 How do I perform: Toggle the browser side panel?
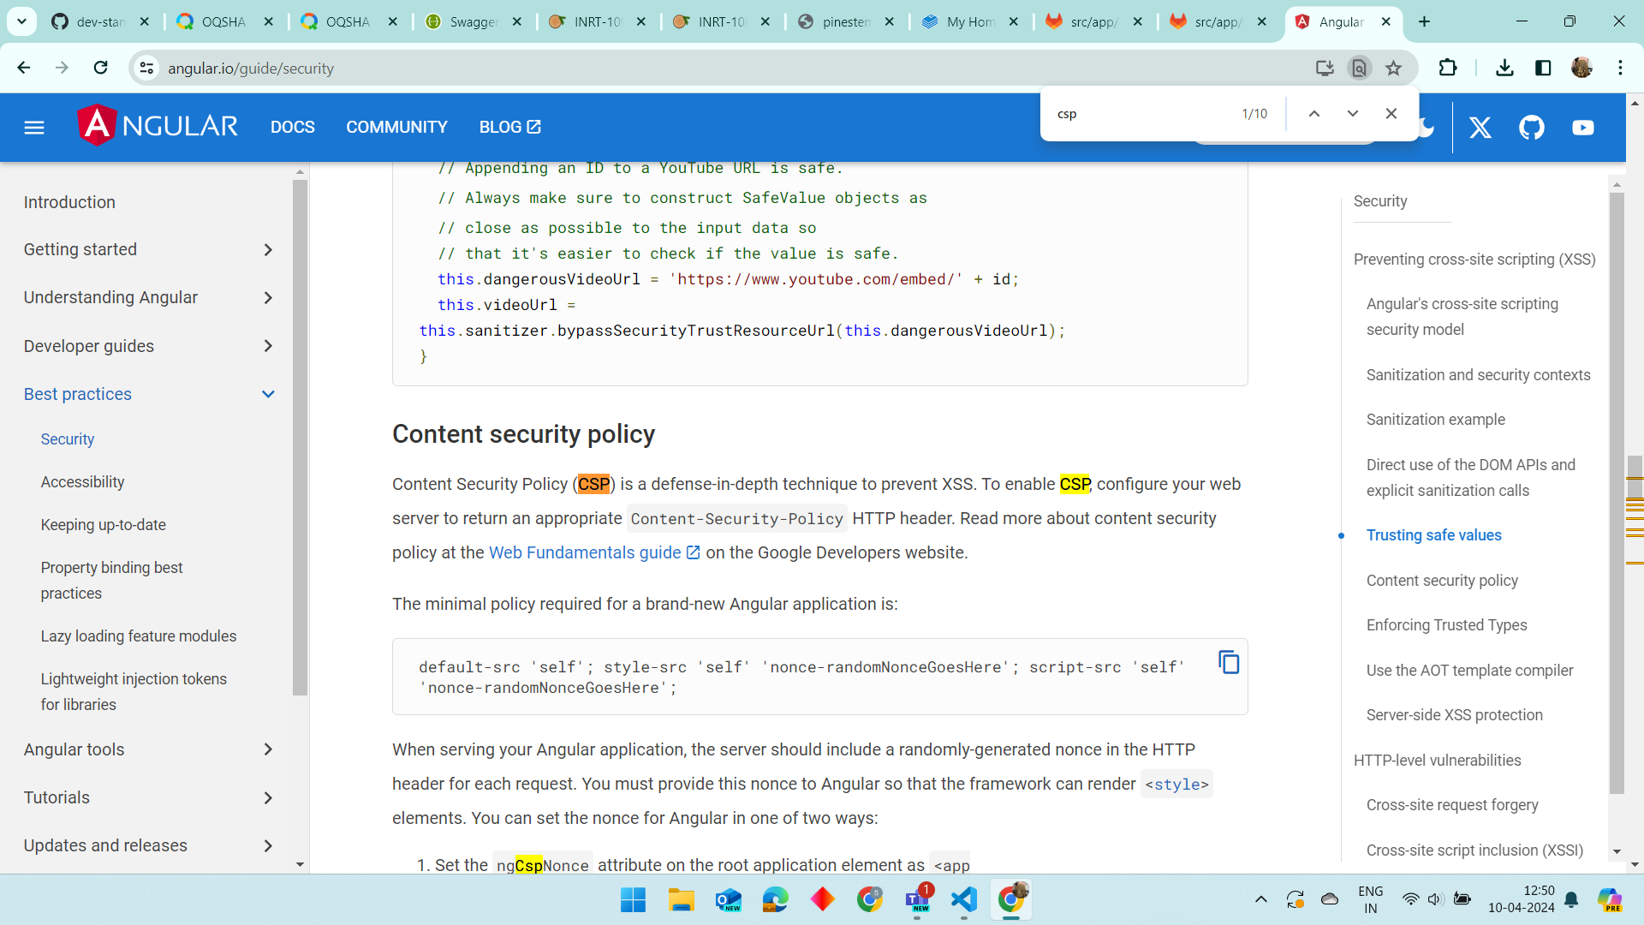[x=1543, y=68]
